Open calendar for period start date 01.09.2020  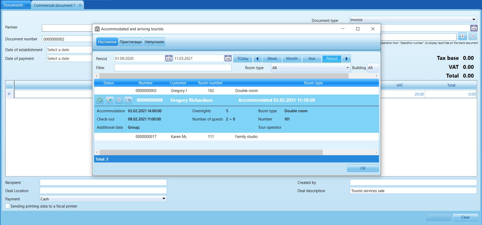[x=169, y=58]
